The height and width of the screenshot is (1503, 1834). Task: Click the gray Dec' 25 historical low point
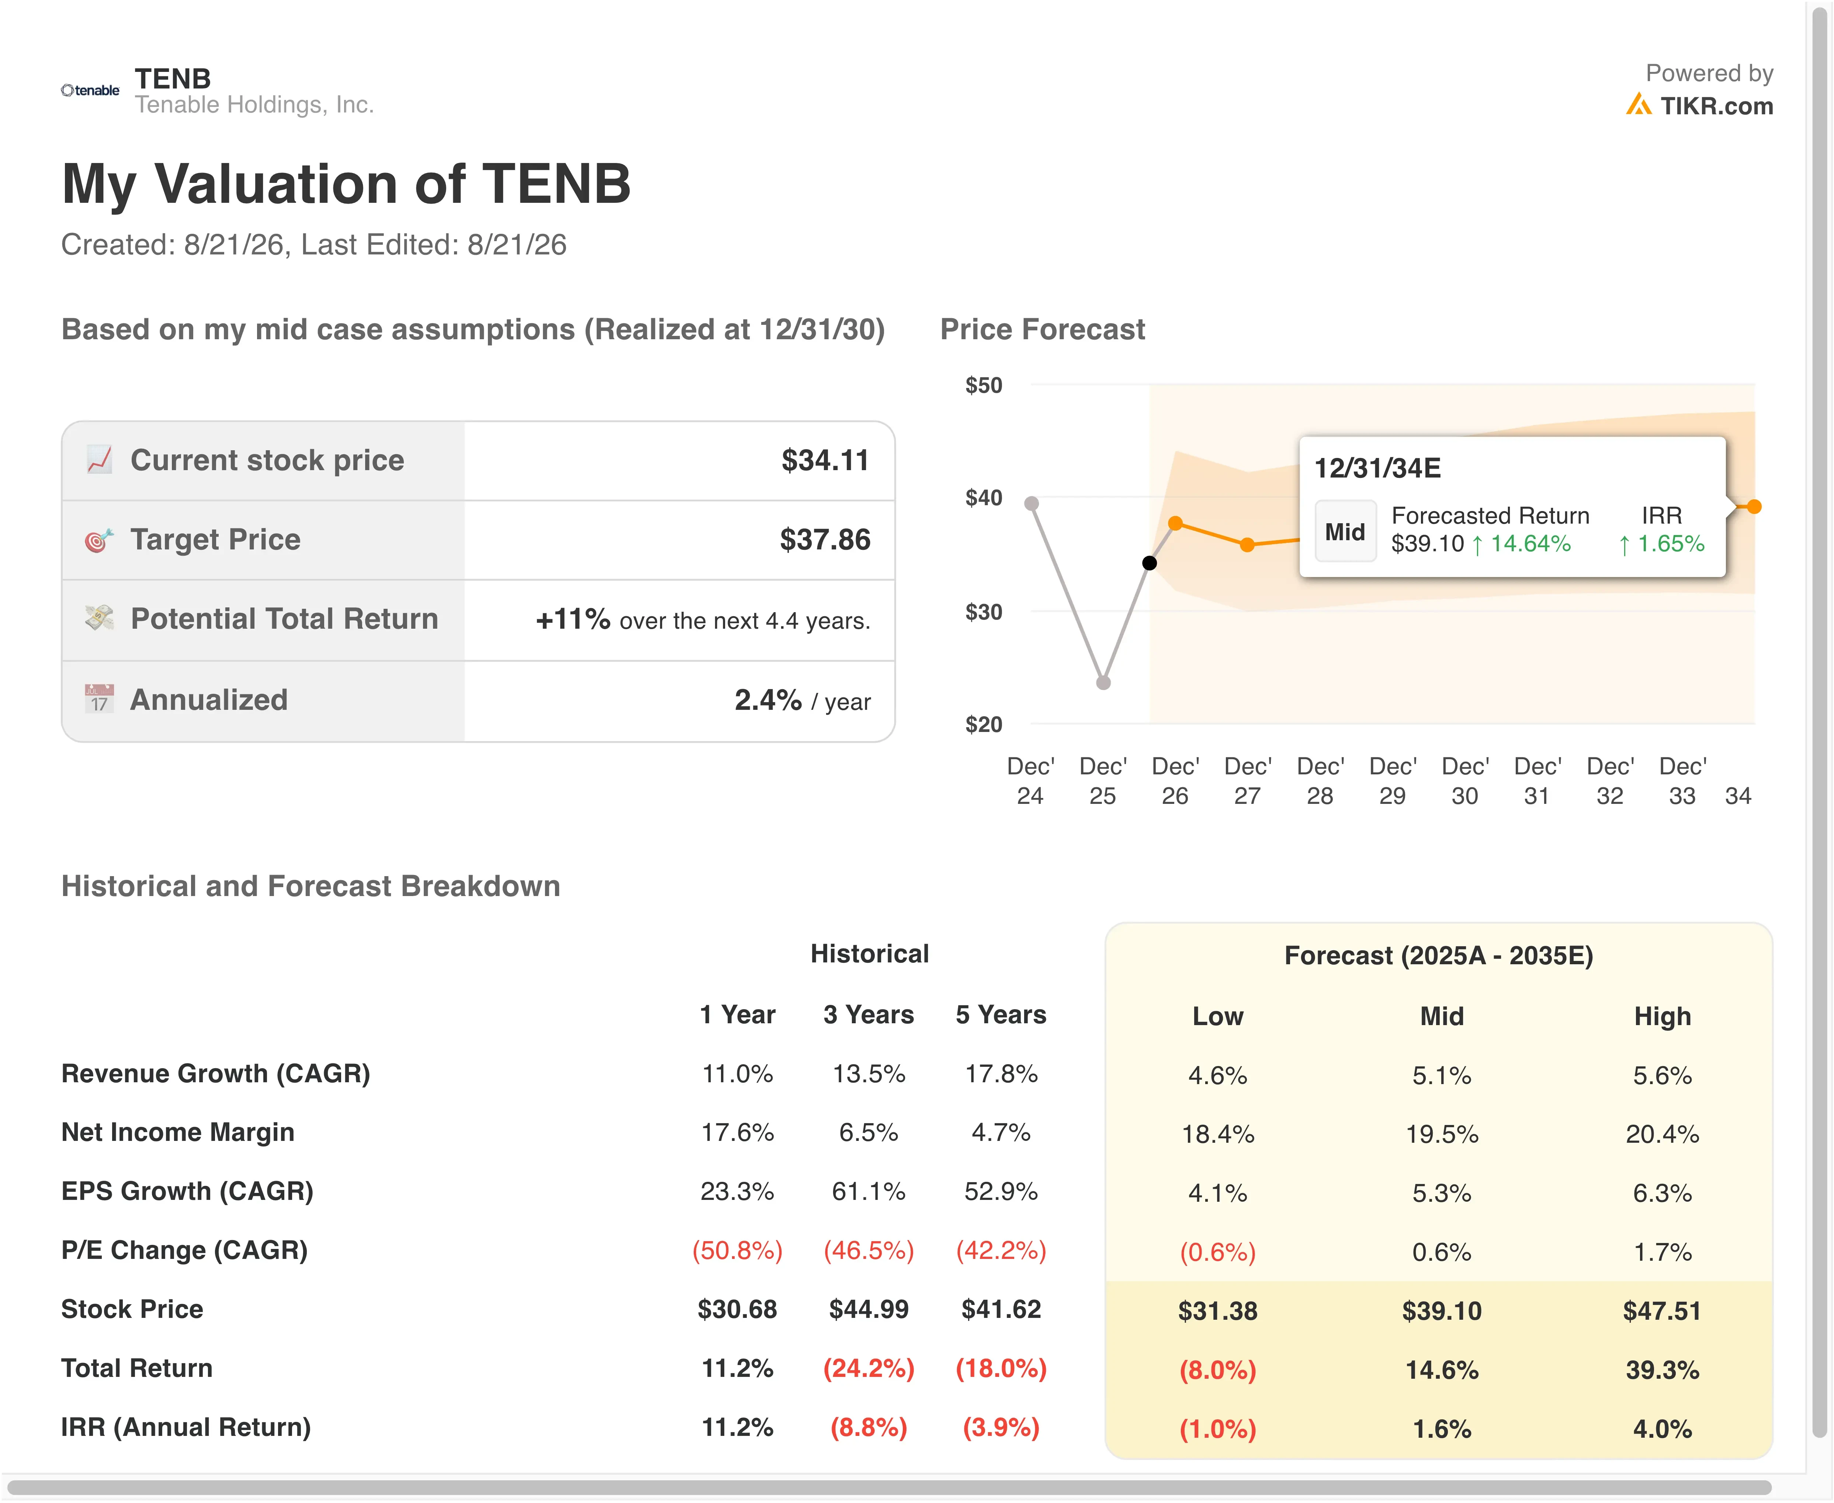1103,682
